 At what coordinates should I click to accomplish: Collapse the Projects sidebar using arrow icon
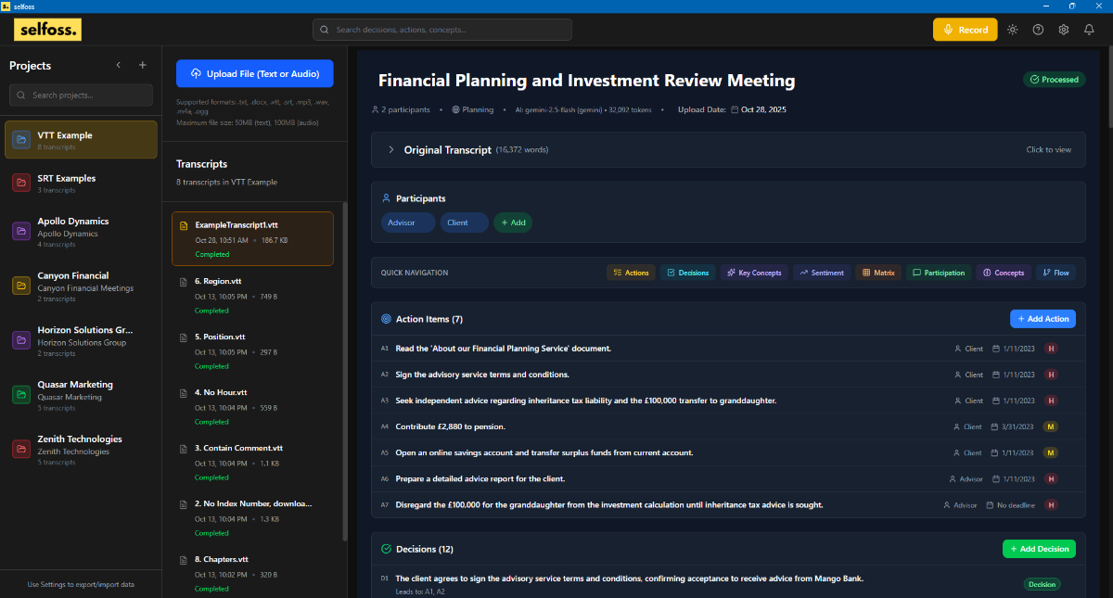[x=118, y=66]
